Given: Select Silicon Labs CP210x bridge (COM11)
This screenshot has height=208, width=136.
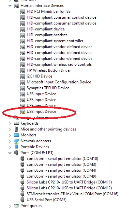Looking at the screenshot, I should click(69, 182).
